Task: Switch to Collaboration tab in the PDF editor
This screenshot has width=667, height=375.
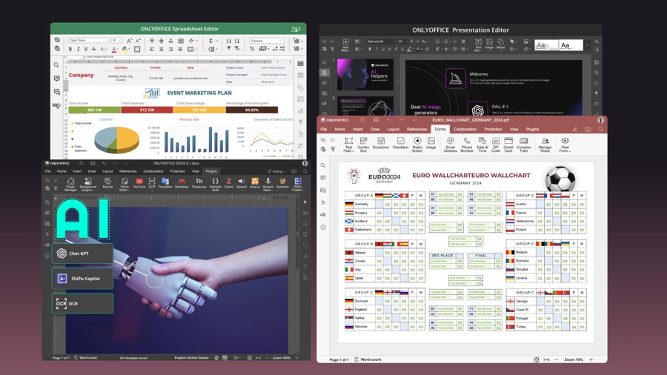Action: tap(465, 129)
